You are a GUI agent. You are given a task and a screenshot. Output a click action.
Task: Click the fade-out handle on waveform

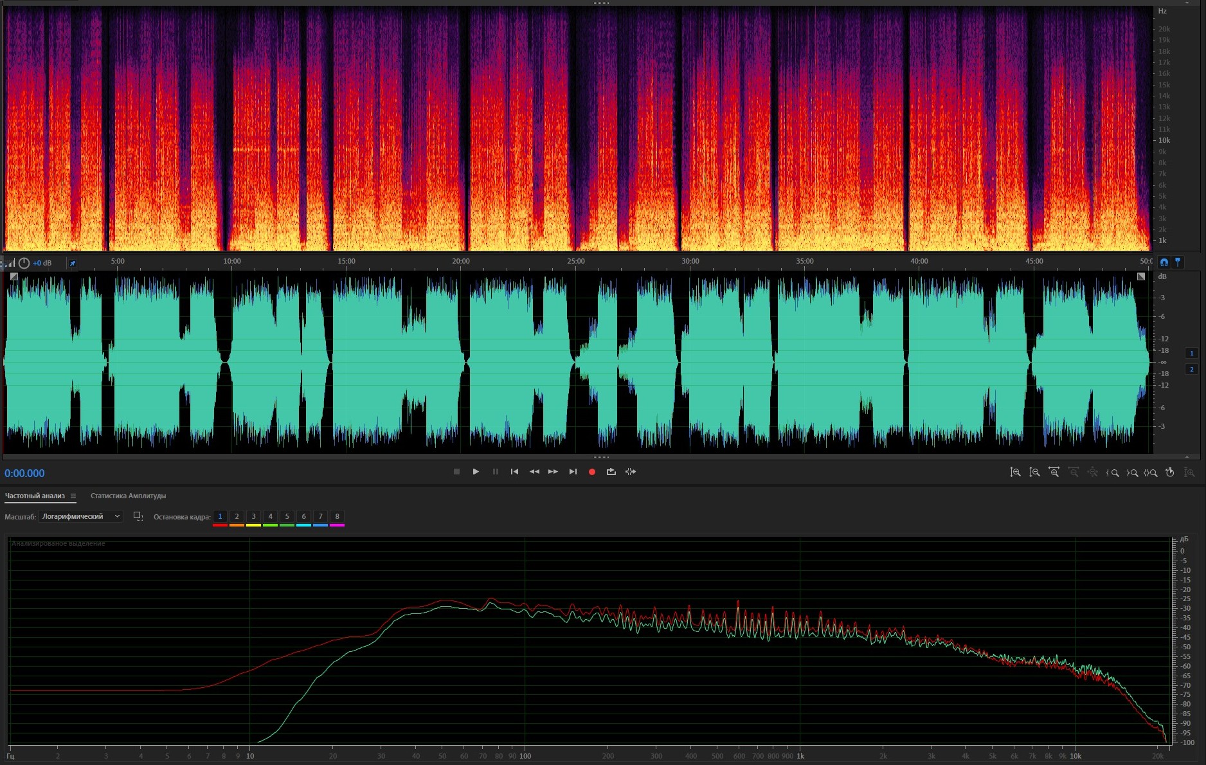1140,276
